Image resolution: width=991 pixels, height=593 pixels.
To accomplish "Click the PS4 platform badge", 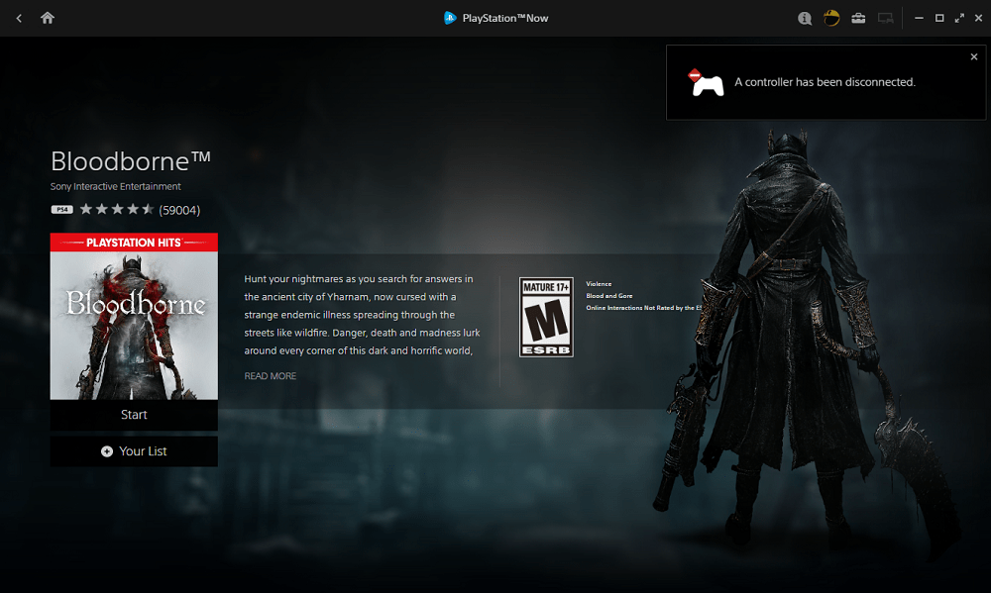I will tap(61, 210).
